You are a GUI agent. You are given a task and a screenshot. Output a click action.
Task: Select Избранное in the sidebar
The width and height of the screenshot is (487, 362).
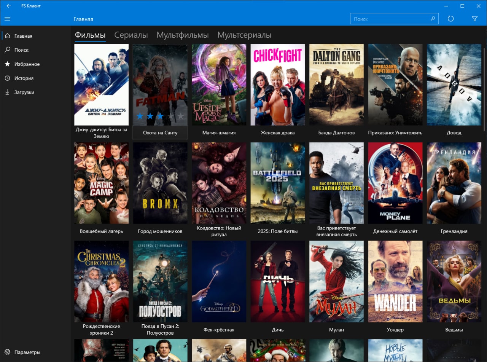(35, 64)
